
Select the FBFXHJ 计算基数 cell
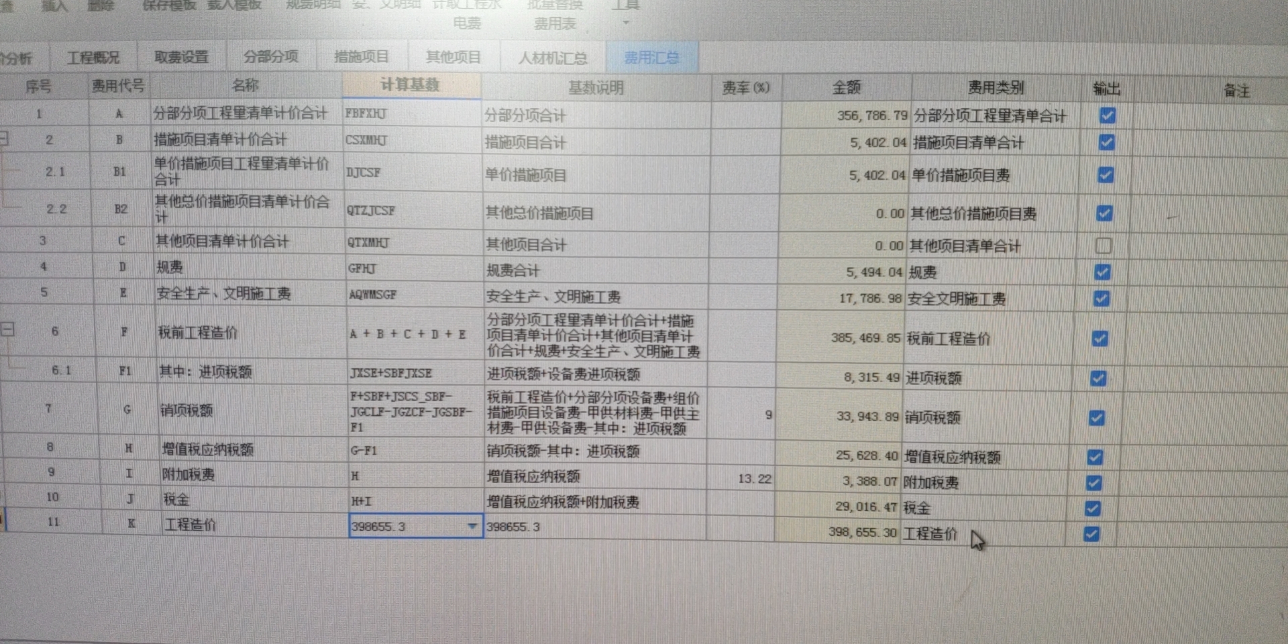tap(411, 114)
